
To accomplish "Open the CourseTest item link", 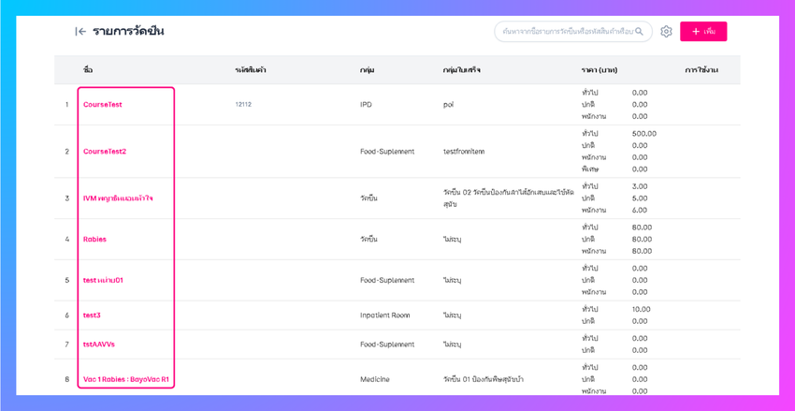I will coord(102,105).
